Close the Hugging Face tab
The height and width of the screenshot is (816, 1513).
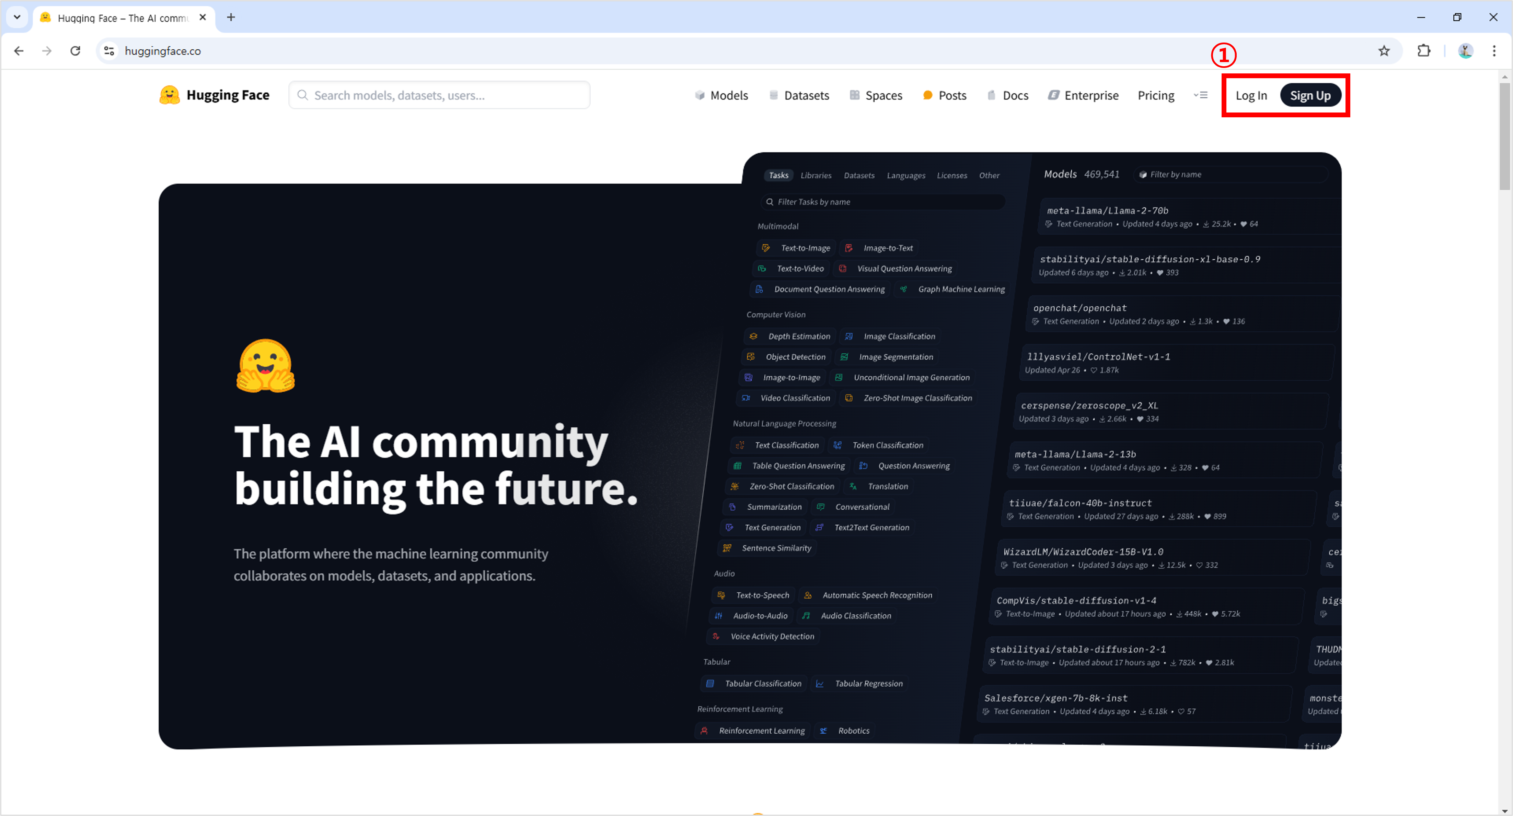pyautogui.click(x=203, y=17)
